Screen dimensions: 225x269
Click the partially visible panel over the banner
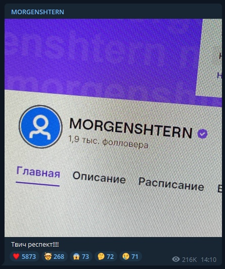point(209,57)
